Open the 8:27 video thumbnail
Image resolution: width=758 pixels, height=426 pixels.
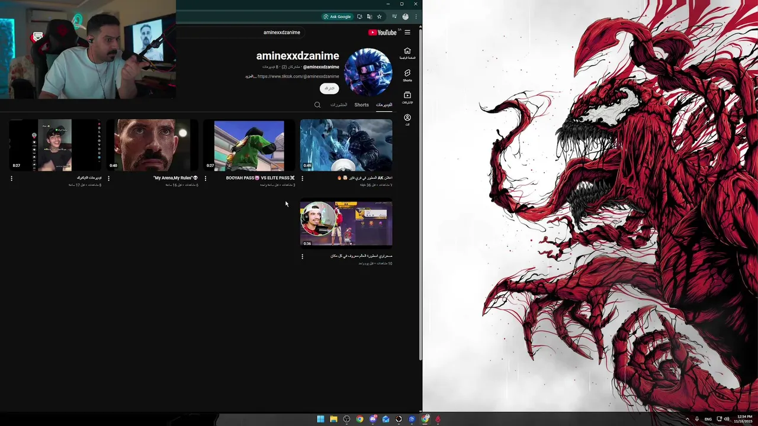[x=55, y=145]
